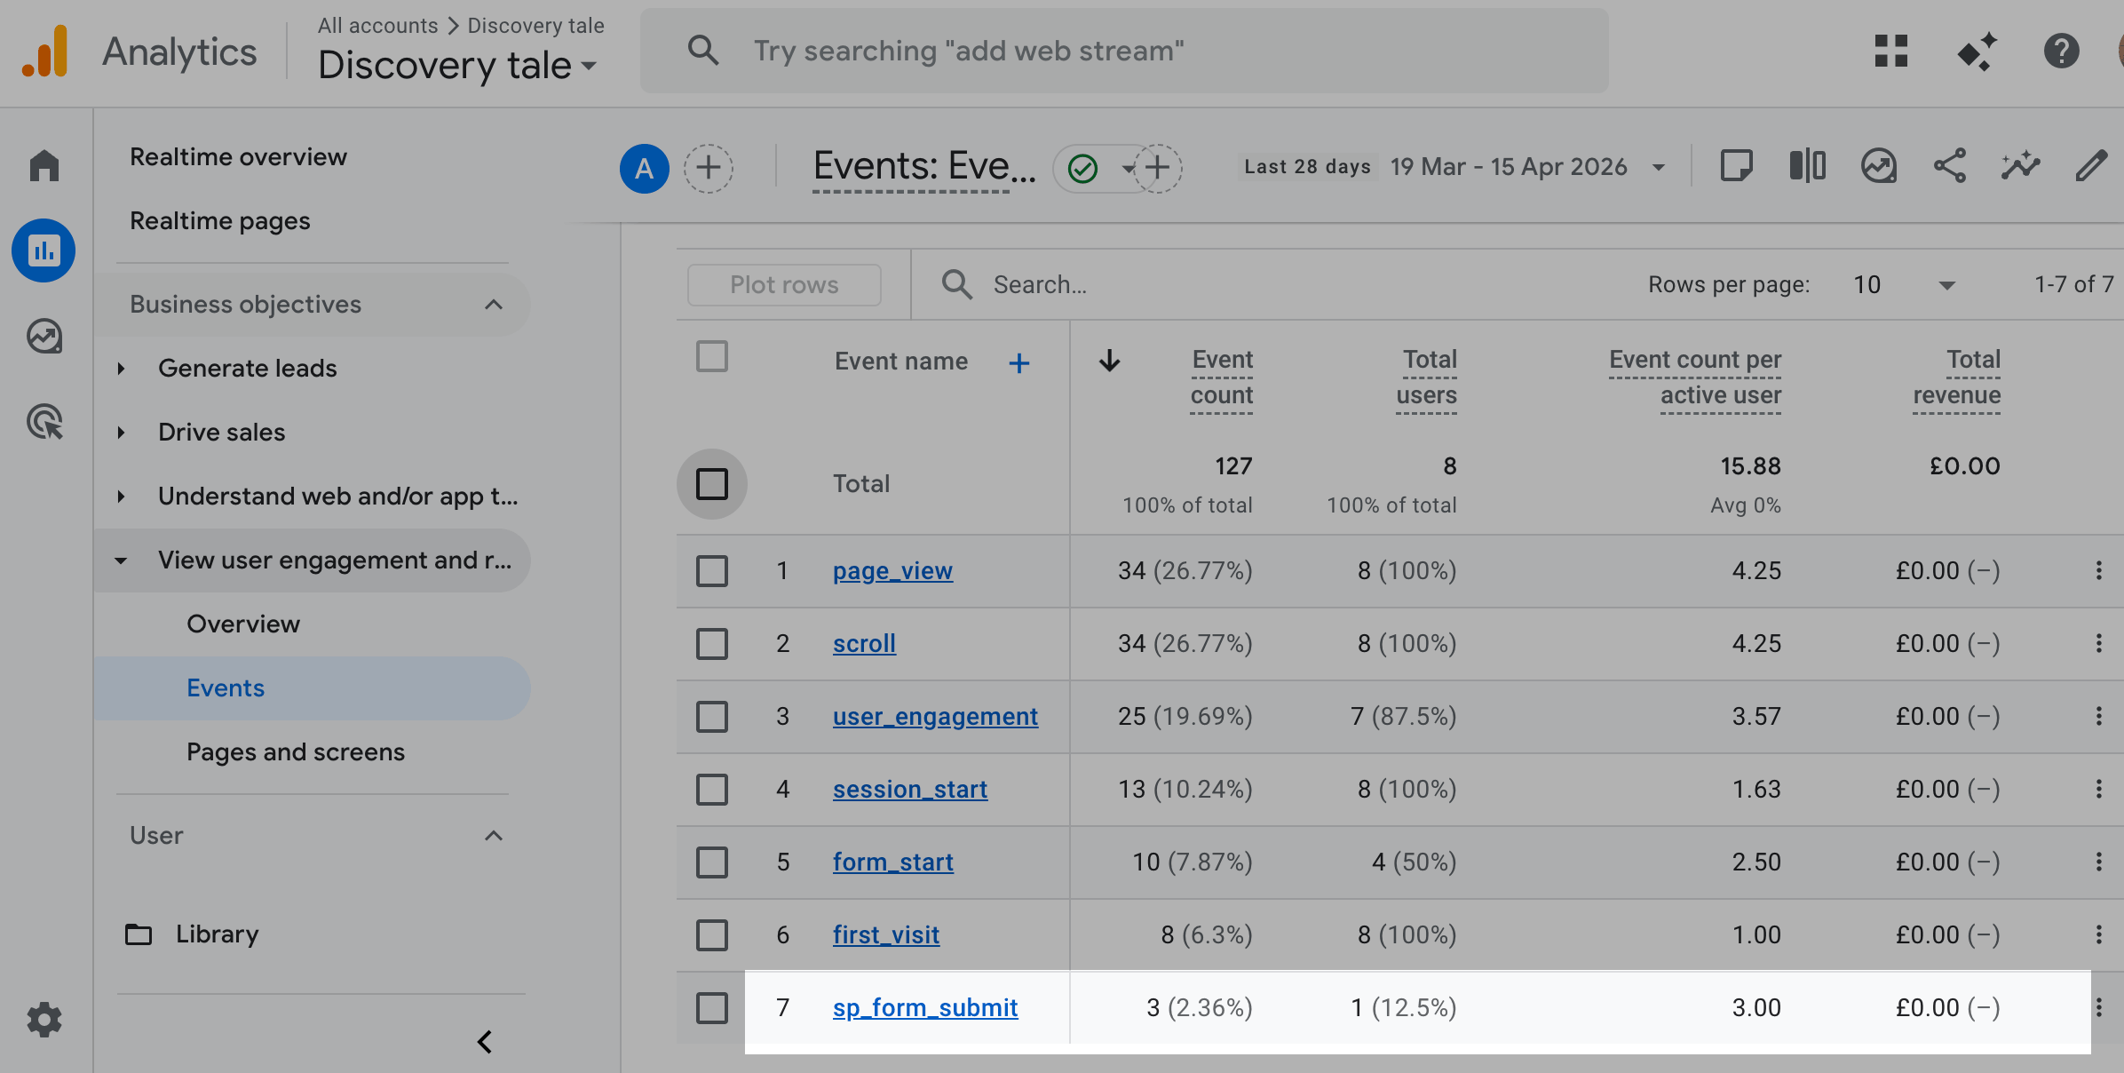Open Pages and screens report
The width and height of the screenshot is (2124, 1073).
295,752
